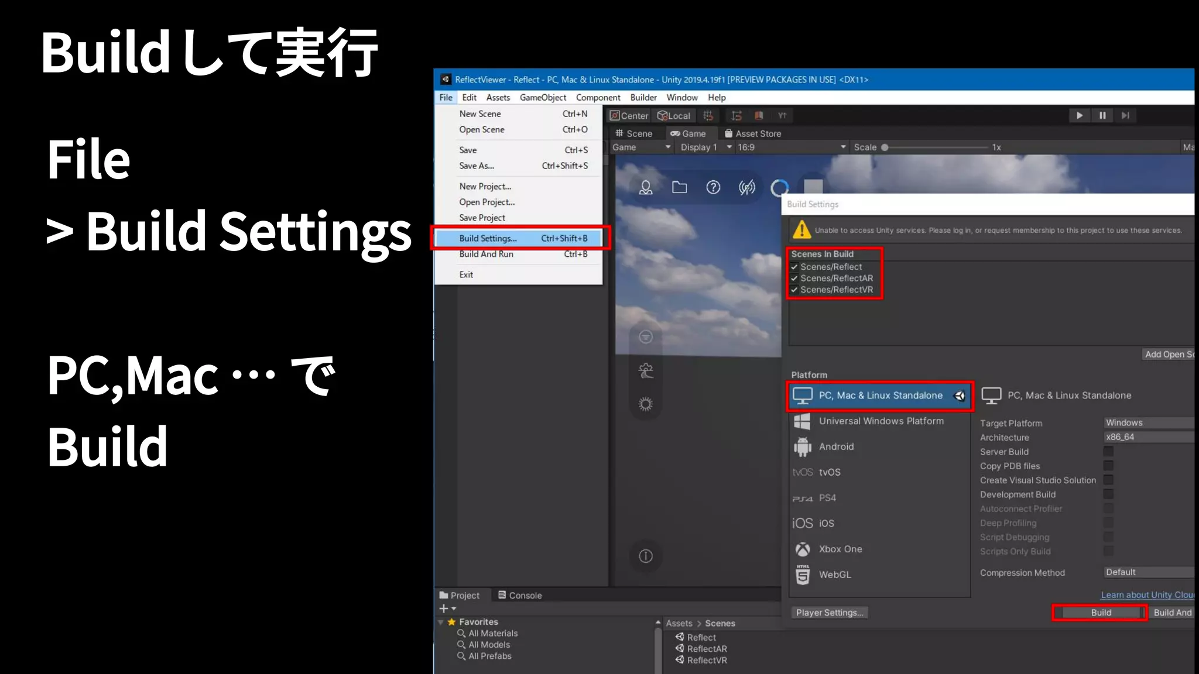Image resolution: width=1199 pixels, height=674 pixels.
Task: Enable Create Visual Studio Solution checkbox
Action: pos(1108,480)
